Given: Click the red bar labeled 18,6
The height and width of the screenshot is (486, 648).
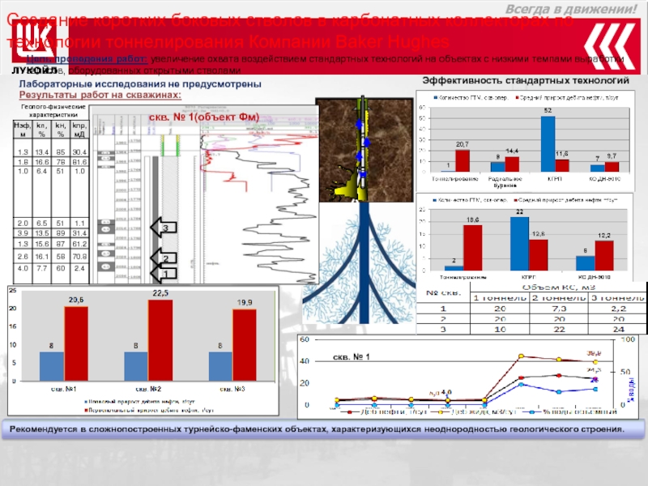Looking at the screenshot, I should [472, 248].
